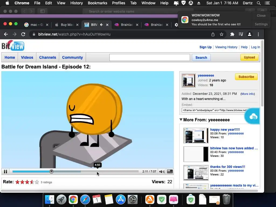Open the App Store from the Dock
276x207 pixels.
pos(120,199)
